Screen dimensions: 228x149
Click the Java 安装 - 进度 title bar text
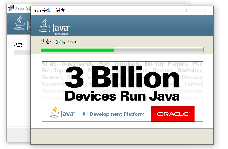click(x=48, y=11)
